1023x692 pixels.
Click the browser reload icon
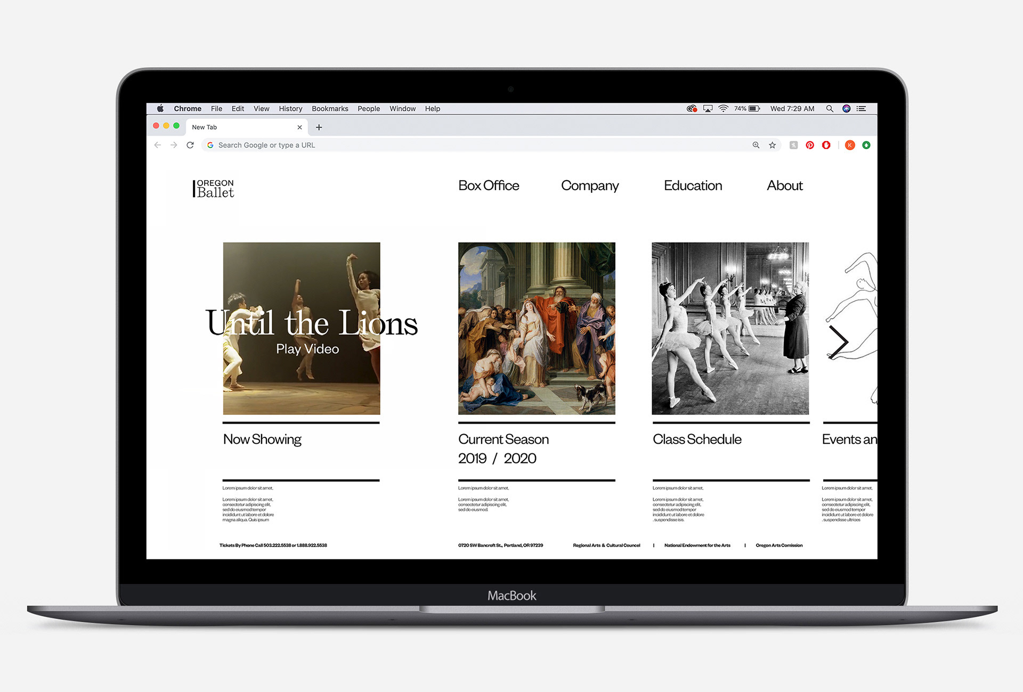click(190, 145)
